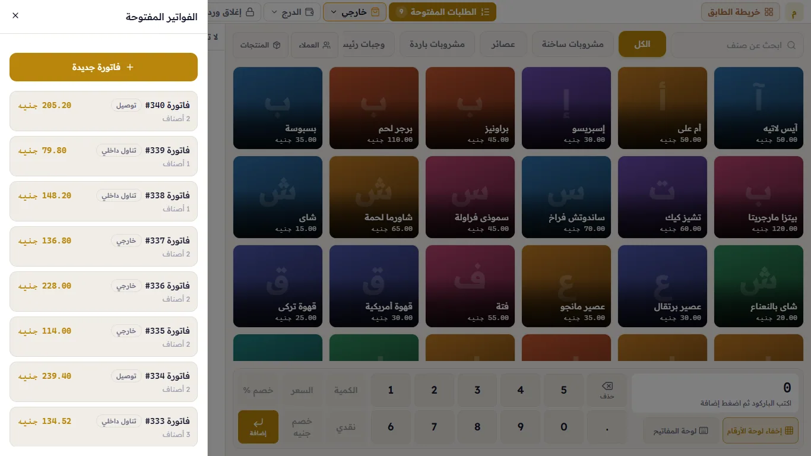Open invoice #337 takeaway order
This screenshot has height=456, width=811.
(x=103, y=246)
